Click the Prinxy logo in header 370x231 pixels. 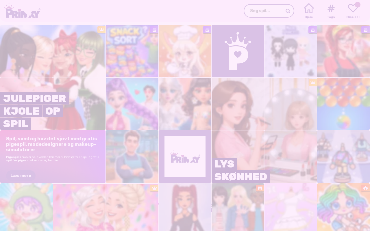[x=22, y=11]
